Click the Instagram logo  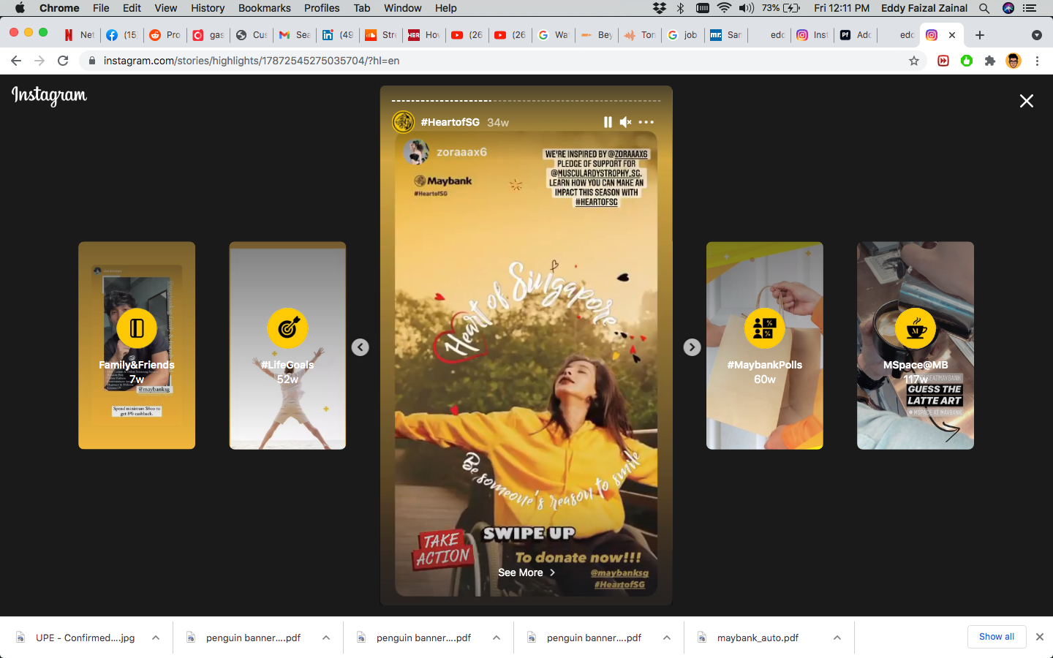[49, 96]
